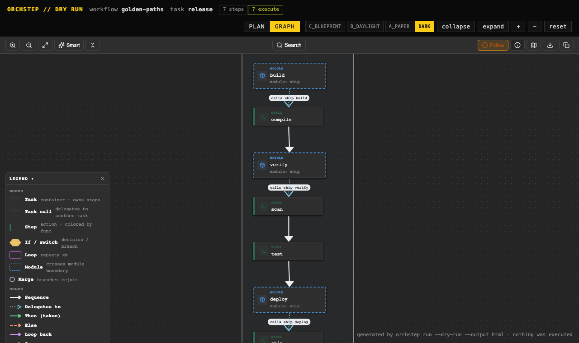Viewport: 579px width, 343px height.
Task: Zoom in using the magnifier plus icon
Action: (x=13, y=45)
